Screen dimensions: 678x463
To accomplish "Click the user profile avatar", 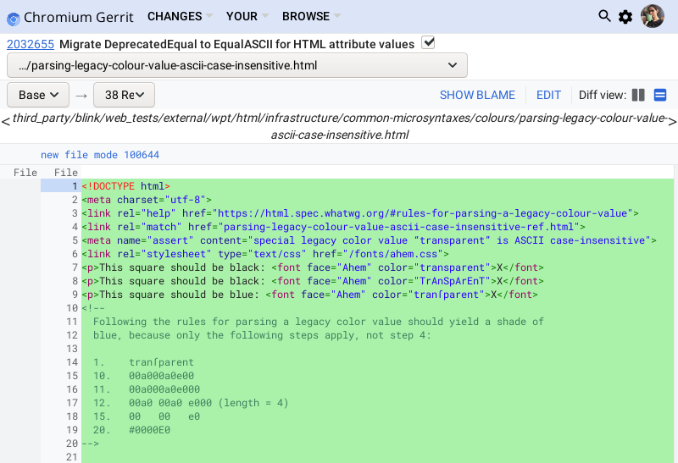I will pyautogui.click(x=652, y=16).
